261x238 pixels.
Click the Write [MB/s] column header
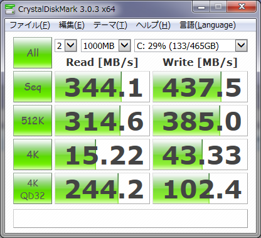(200, 62)
